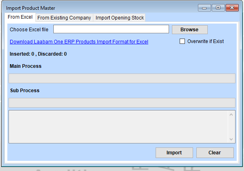
Task: Click the Sub Process progress bar
Action: click(x=122, y=103)
